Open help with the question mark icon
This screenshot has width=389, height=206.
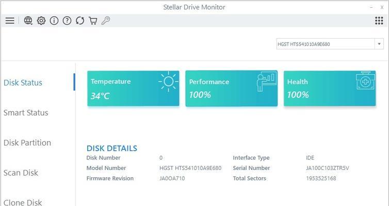[x=67, y=21]
